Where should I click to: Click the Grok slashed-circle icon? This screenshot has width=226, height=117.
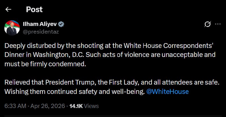207,25
